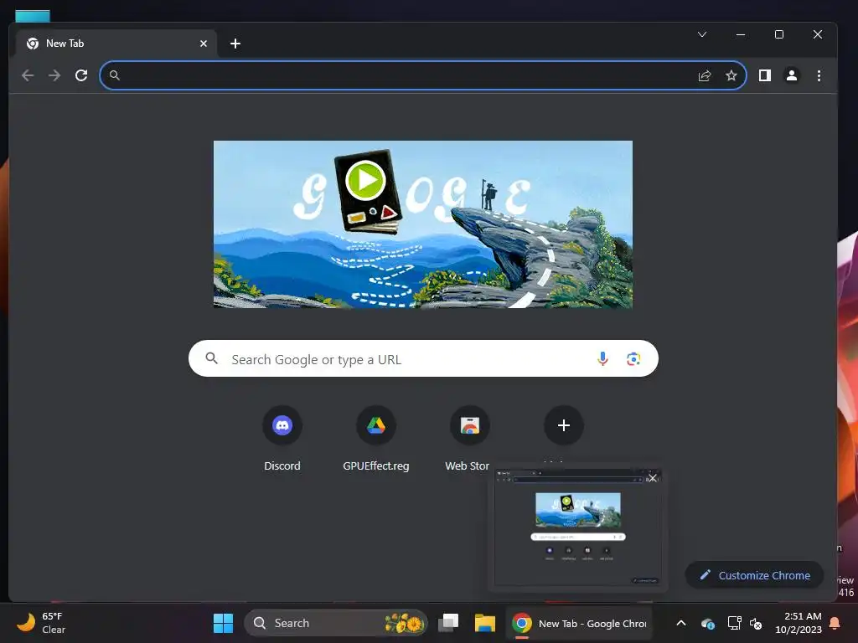Click the Chrome taskbar button
858x643 pixels.
pyautogui.click(x=579, y=623)
